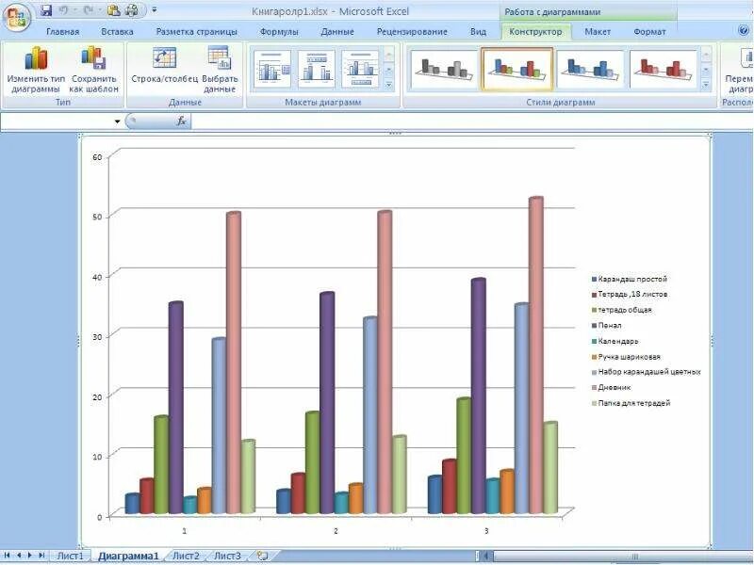The width and height of the screenshot is (754, 565).
Task: Open the Name Box dropdown arrow
Action: [x=117, y=121]
